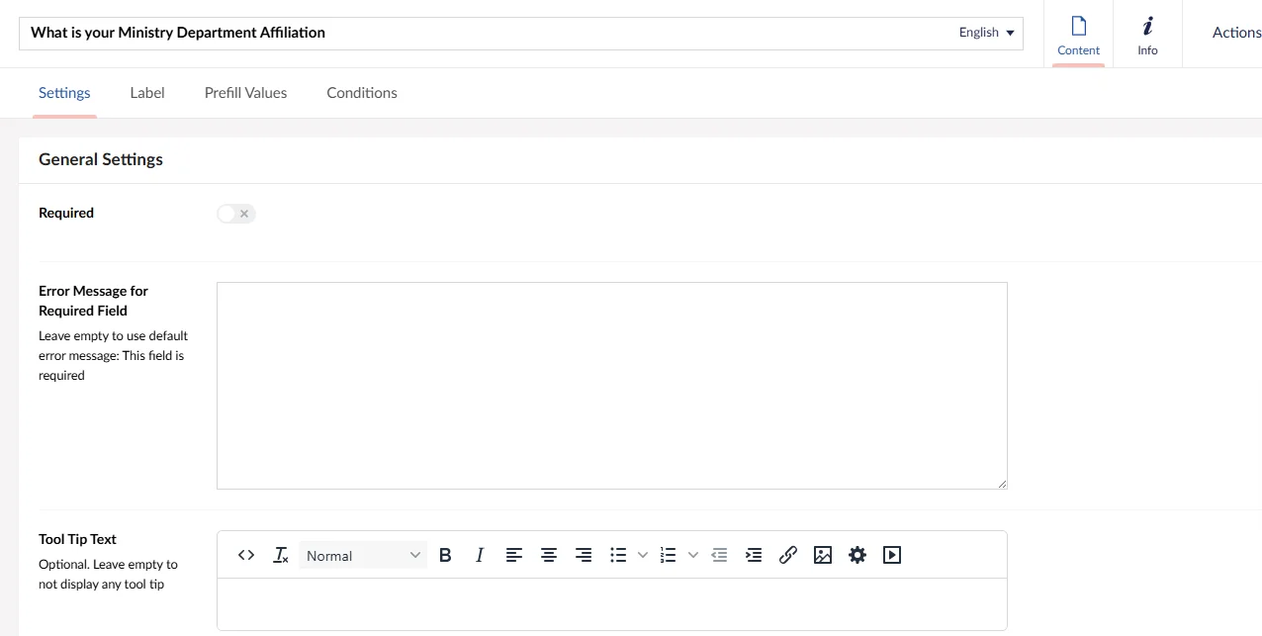
Task: Click the code view source icon
Action: coord(246,555)
